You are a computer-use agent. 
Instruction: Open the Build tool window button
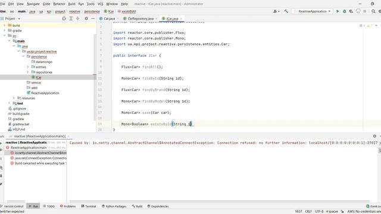tap(137, 206)
